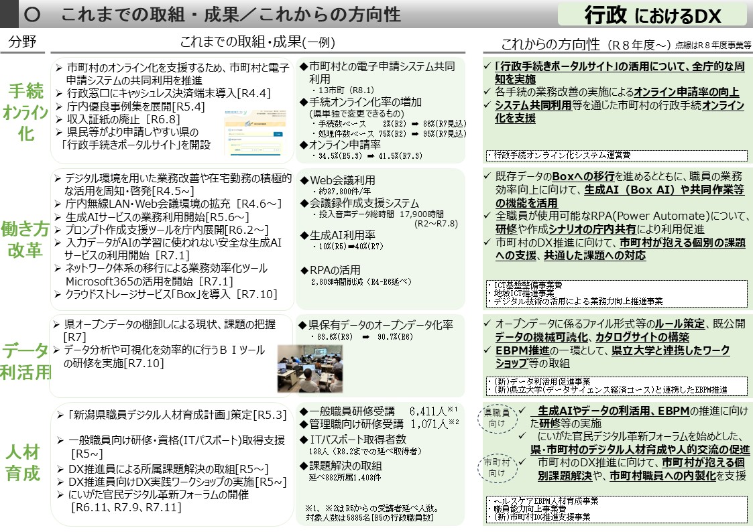Click the 行政におけるDX title badge
753x532 pixels.
coord(652,14)
